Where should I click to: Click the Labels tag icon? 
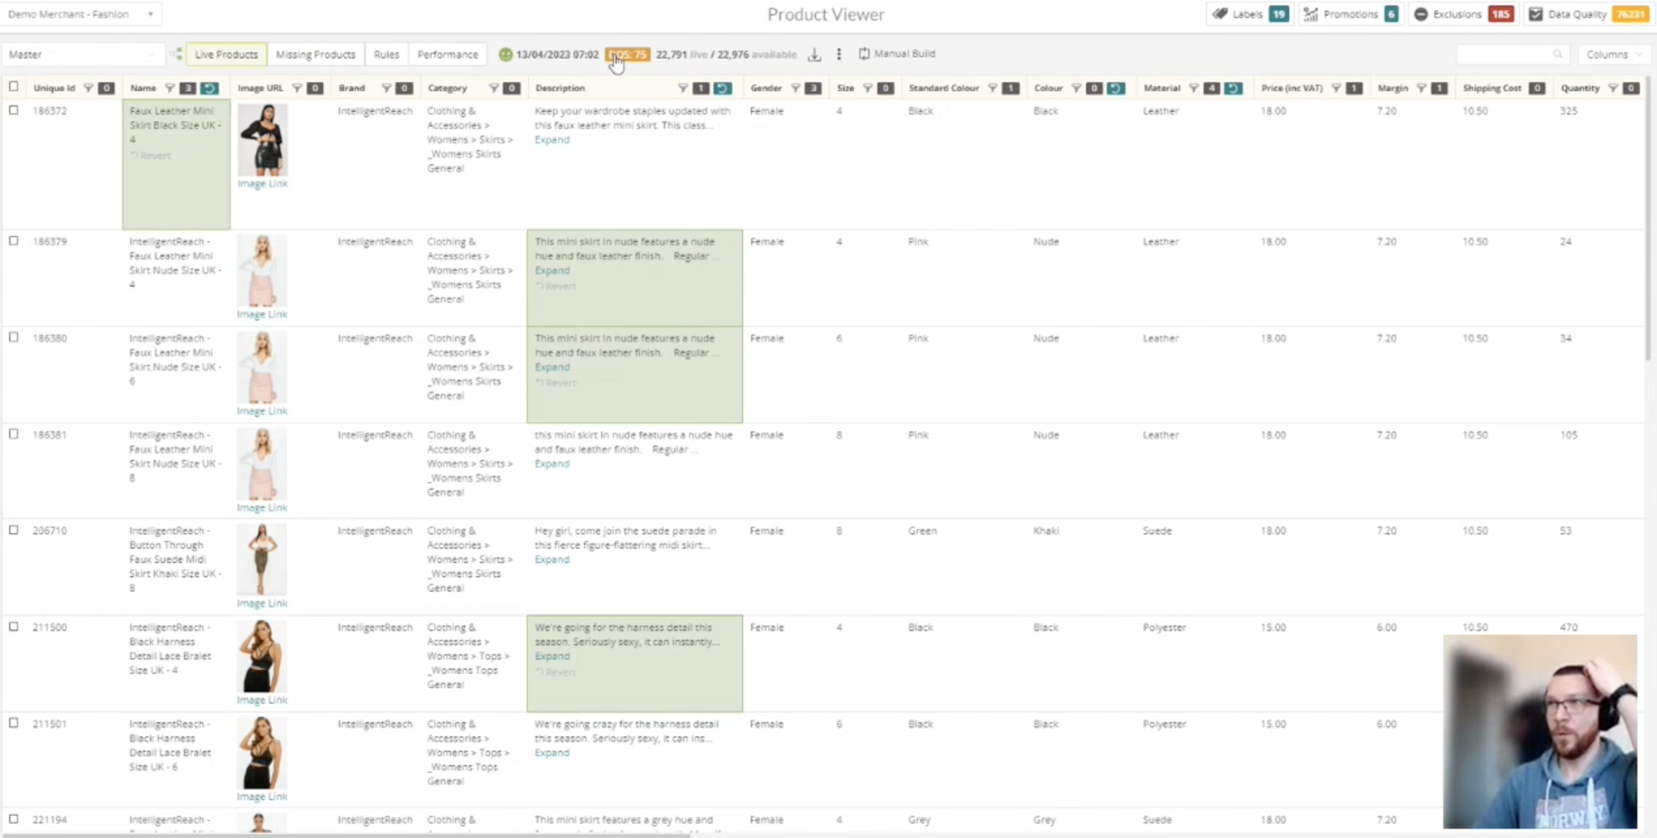pos(1220,14)
